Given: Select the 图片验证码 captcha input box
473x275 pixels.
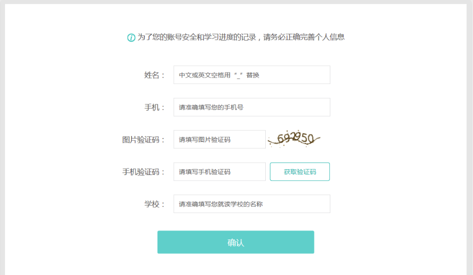Looking at the screenshot, I should coord(219,139).
